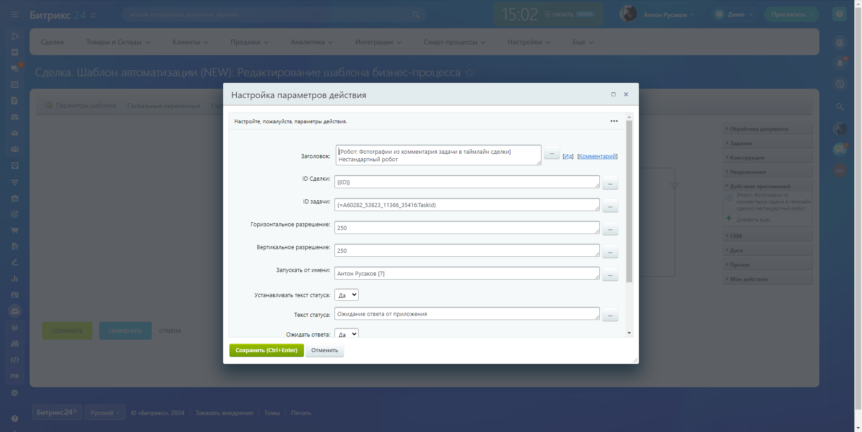The width and height of the screenshot is (862, 432).
Task: Click the search magnifier icon in top bar
Action: click(x=416, y=15)
